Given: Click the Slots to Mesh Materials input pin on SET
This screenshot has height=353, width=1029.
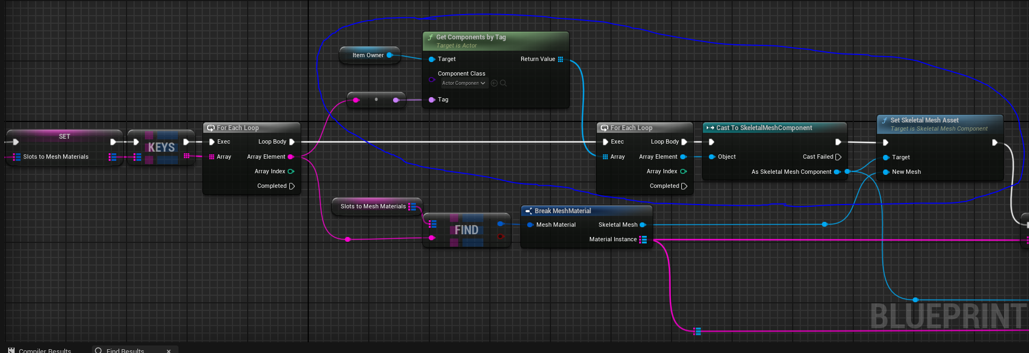Looking at the screenshot, I should pyautogui.click(x=17, y=157).
